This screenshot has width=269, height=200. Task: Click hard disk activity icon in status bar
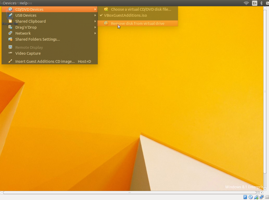245,197
